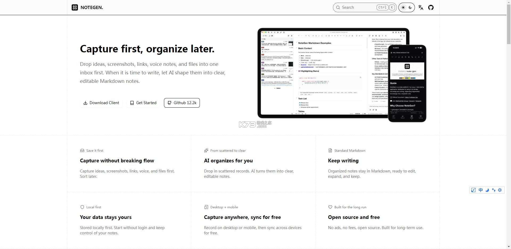
Task: Click the Download Client button
Action: [101, 103]
